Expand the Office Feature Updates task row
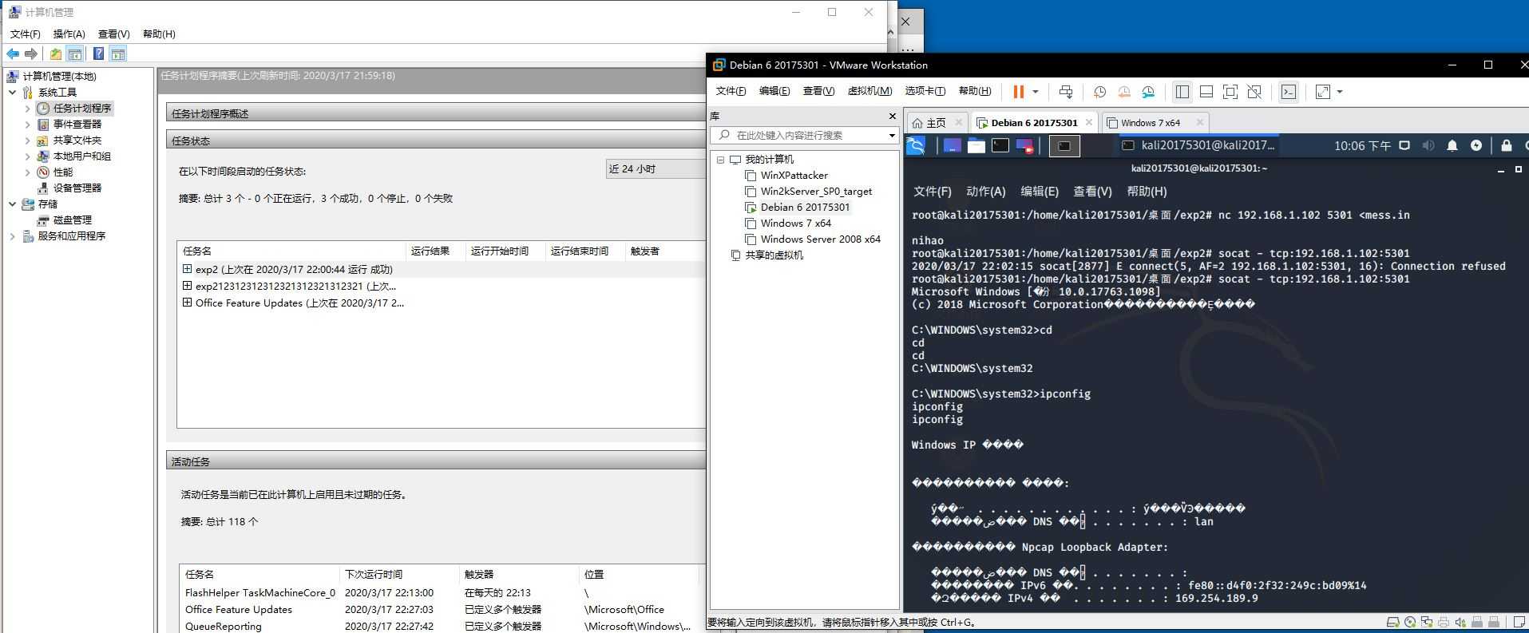 click(188, 303)
